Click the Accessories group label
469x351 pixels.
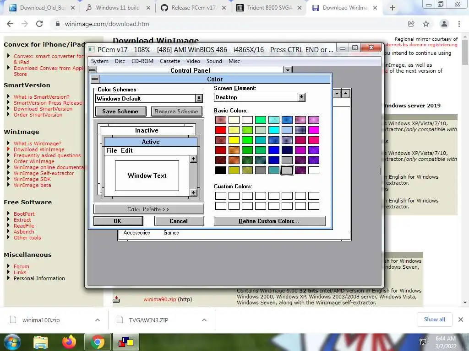pos(136,233)
